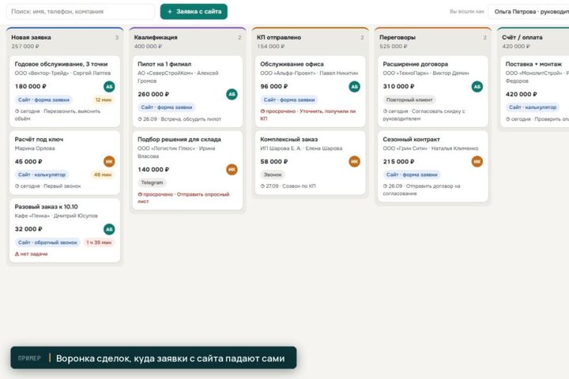
Task: Click «Сайт · калькулятор» tag on Поставка + монтаж
Action: 533,107
